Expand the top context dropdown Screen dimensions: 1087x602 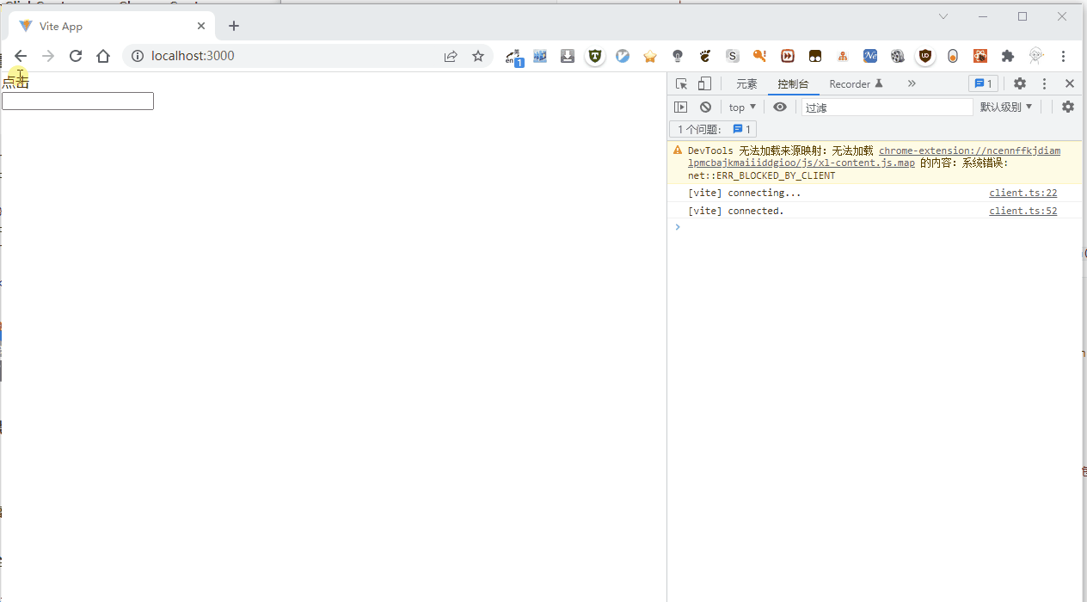click(x=742, y=107)
